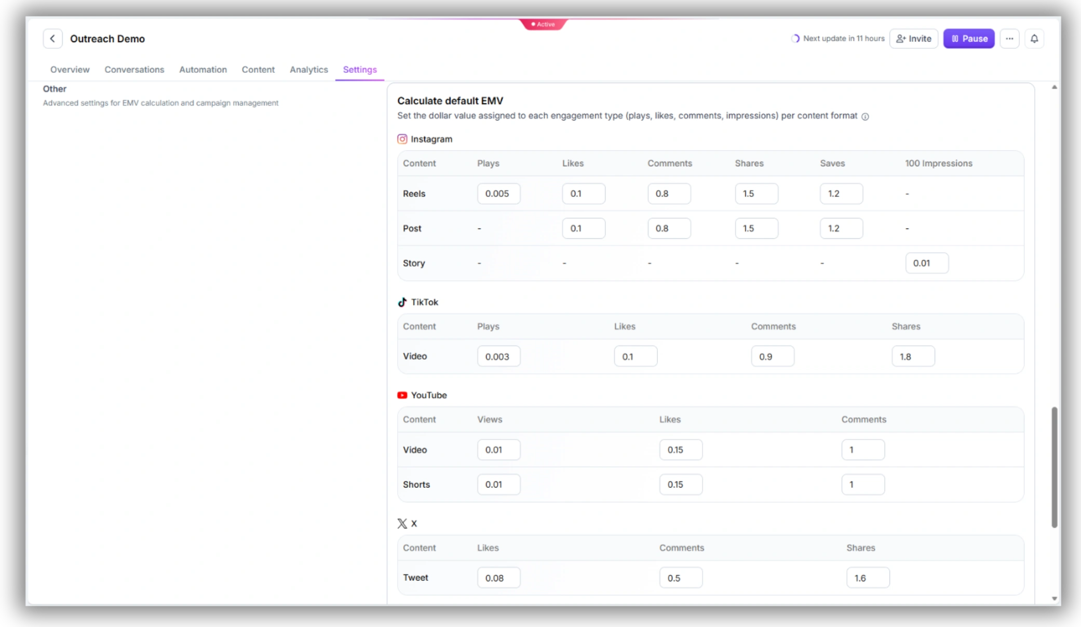Edit X Tweet Likes value
The height and width of the screenshot is (627, 1081).
(x=498, y=578)
